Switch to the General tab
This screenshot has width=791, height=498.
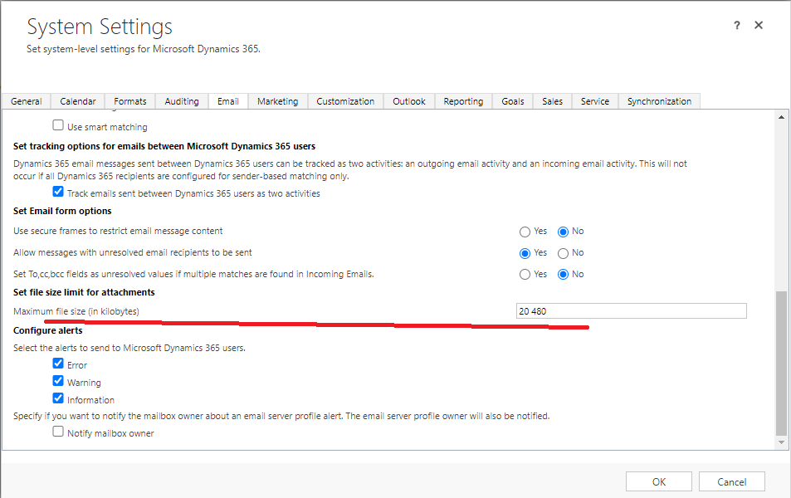click(27, 101)
